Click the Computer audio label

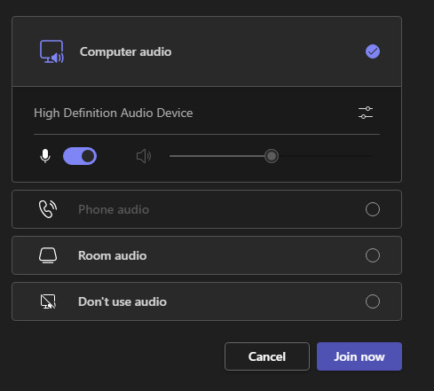pos(125,51)
